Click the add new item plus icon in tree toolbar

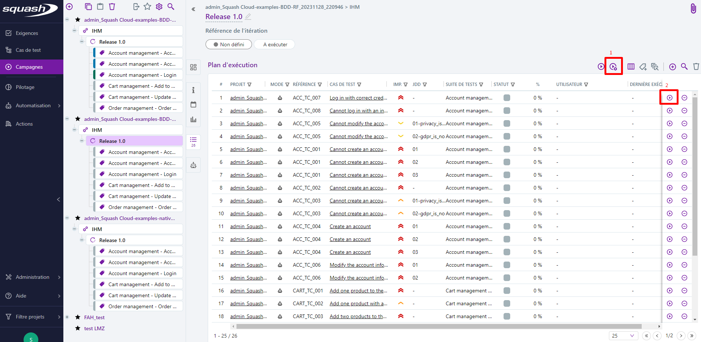tap(69, 6)
